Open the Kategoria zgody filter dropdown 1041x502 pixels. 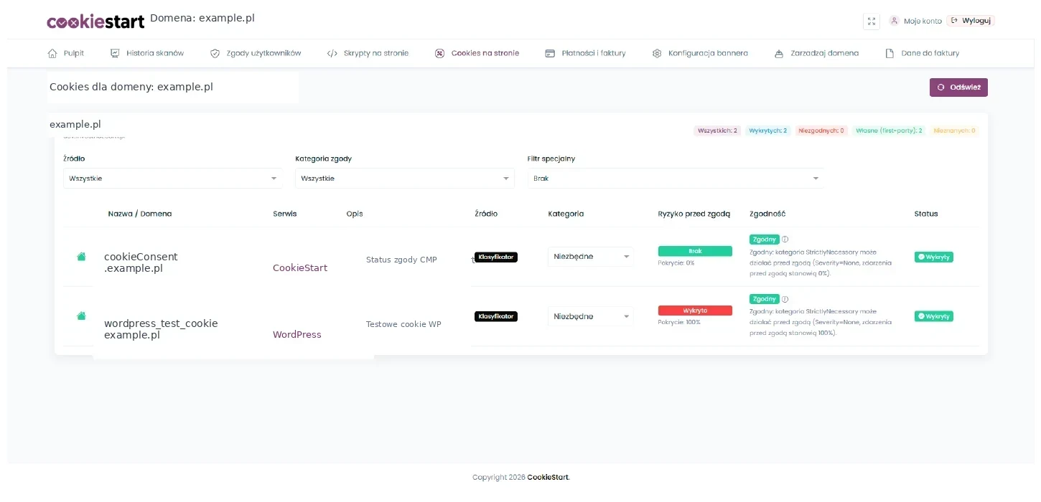[404, 178]
